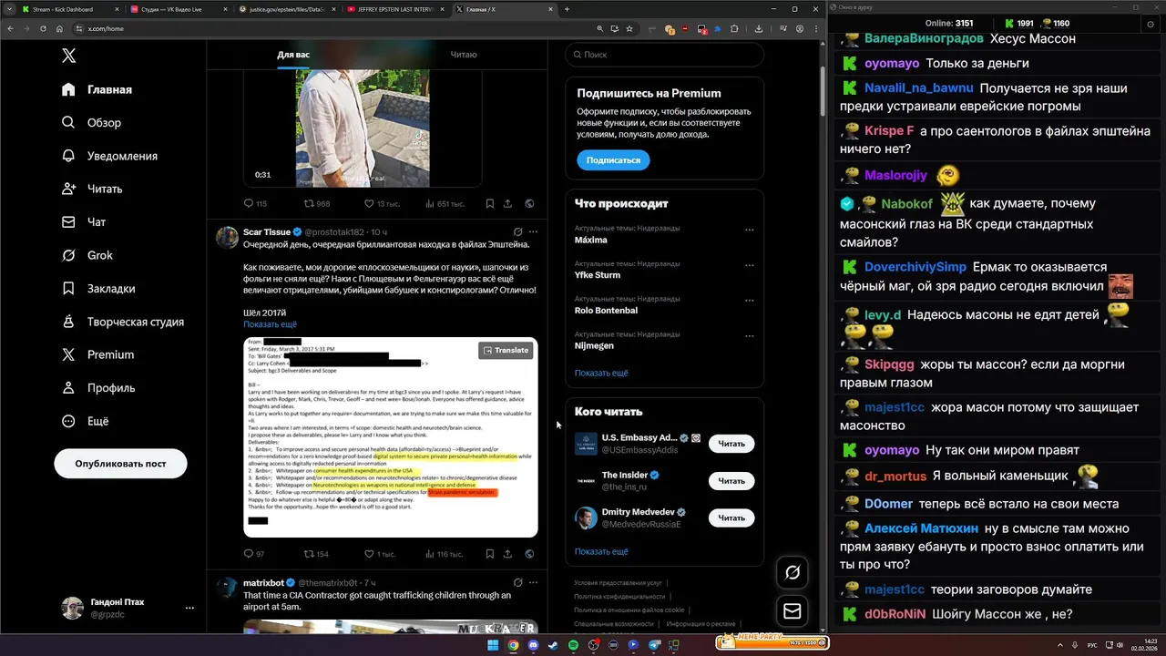Repost Scar Tissue post (154)

pyautogui.click(x=316, y=554)
